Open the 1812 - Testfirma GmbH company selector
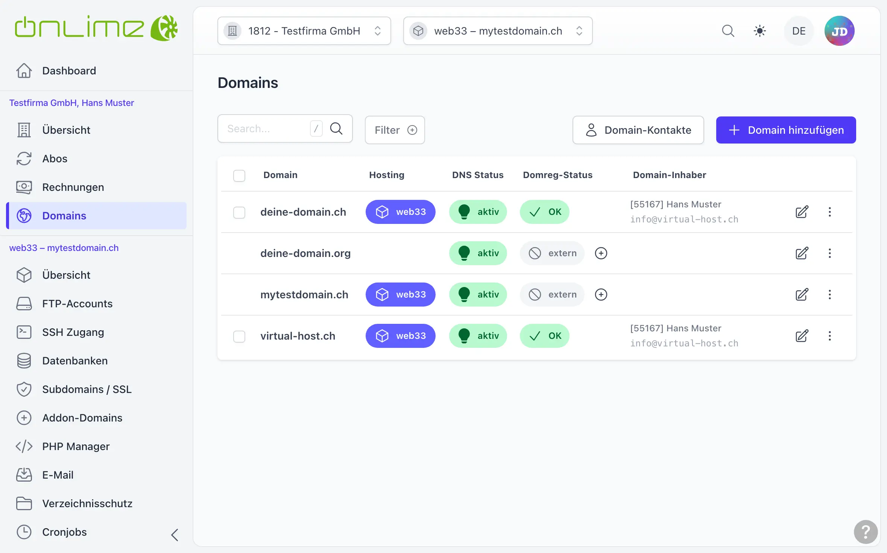Image resolution: width=887 pixels, height=553 pixels. [304, 31]
